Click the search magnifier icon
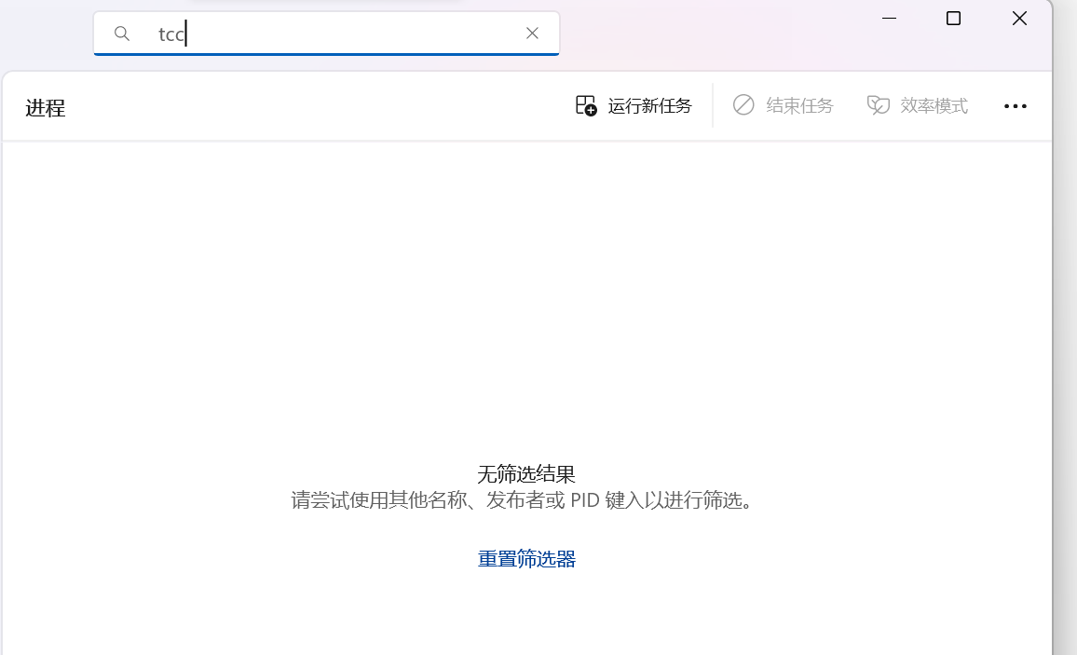 tap(121, 34)
